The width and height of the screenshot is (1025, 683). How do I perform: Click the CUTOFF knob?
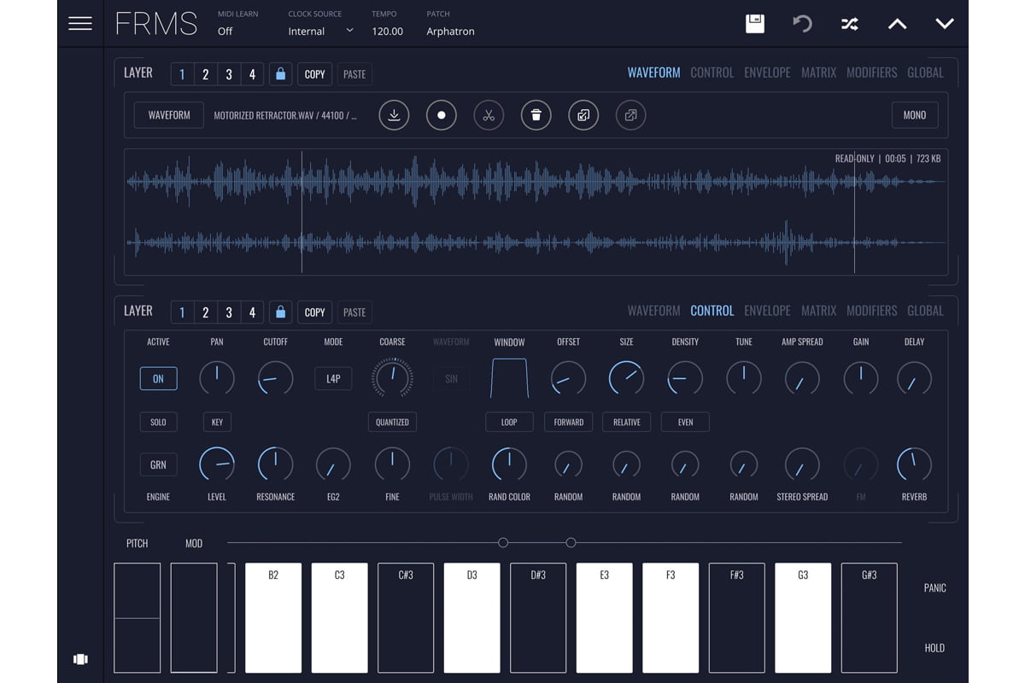click(x=275, y=378)
